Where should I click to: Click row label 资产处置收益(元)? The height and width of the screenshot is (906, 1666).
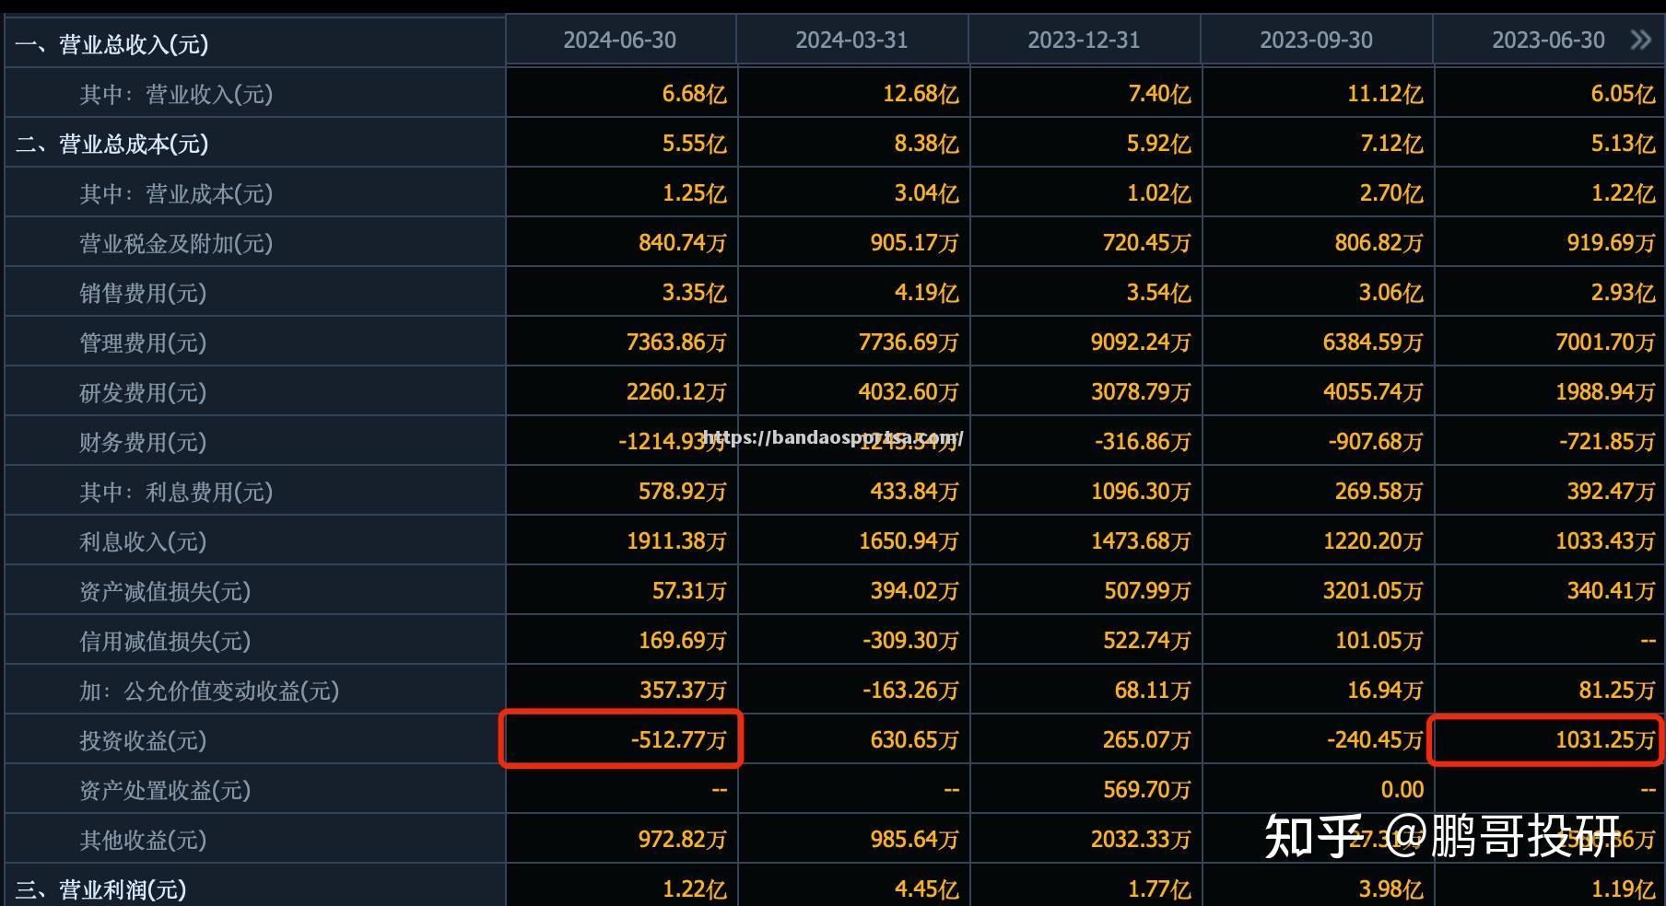click(165, 790)
